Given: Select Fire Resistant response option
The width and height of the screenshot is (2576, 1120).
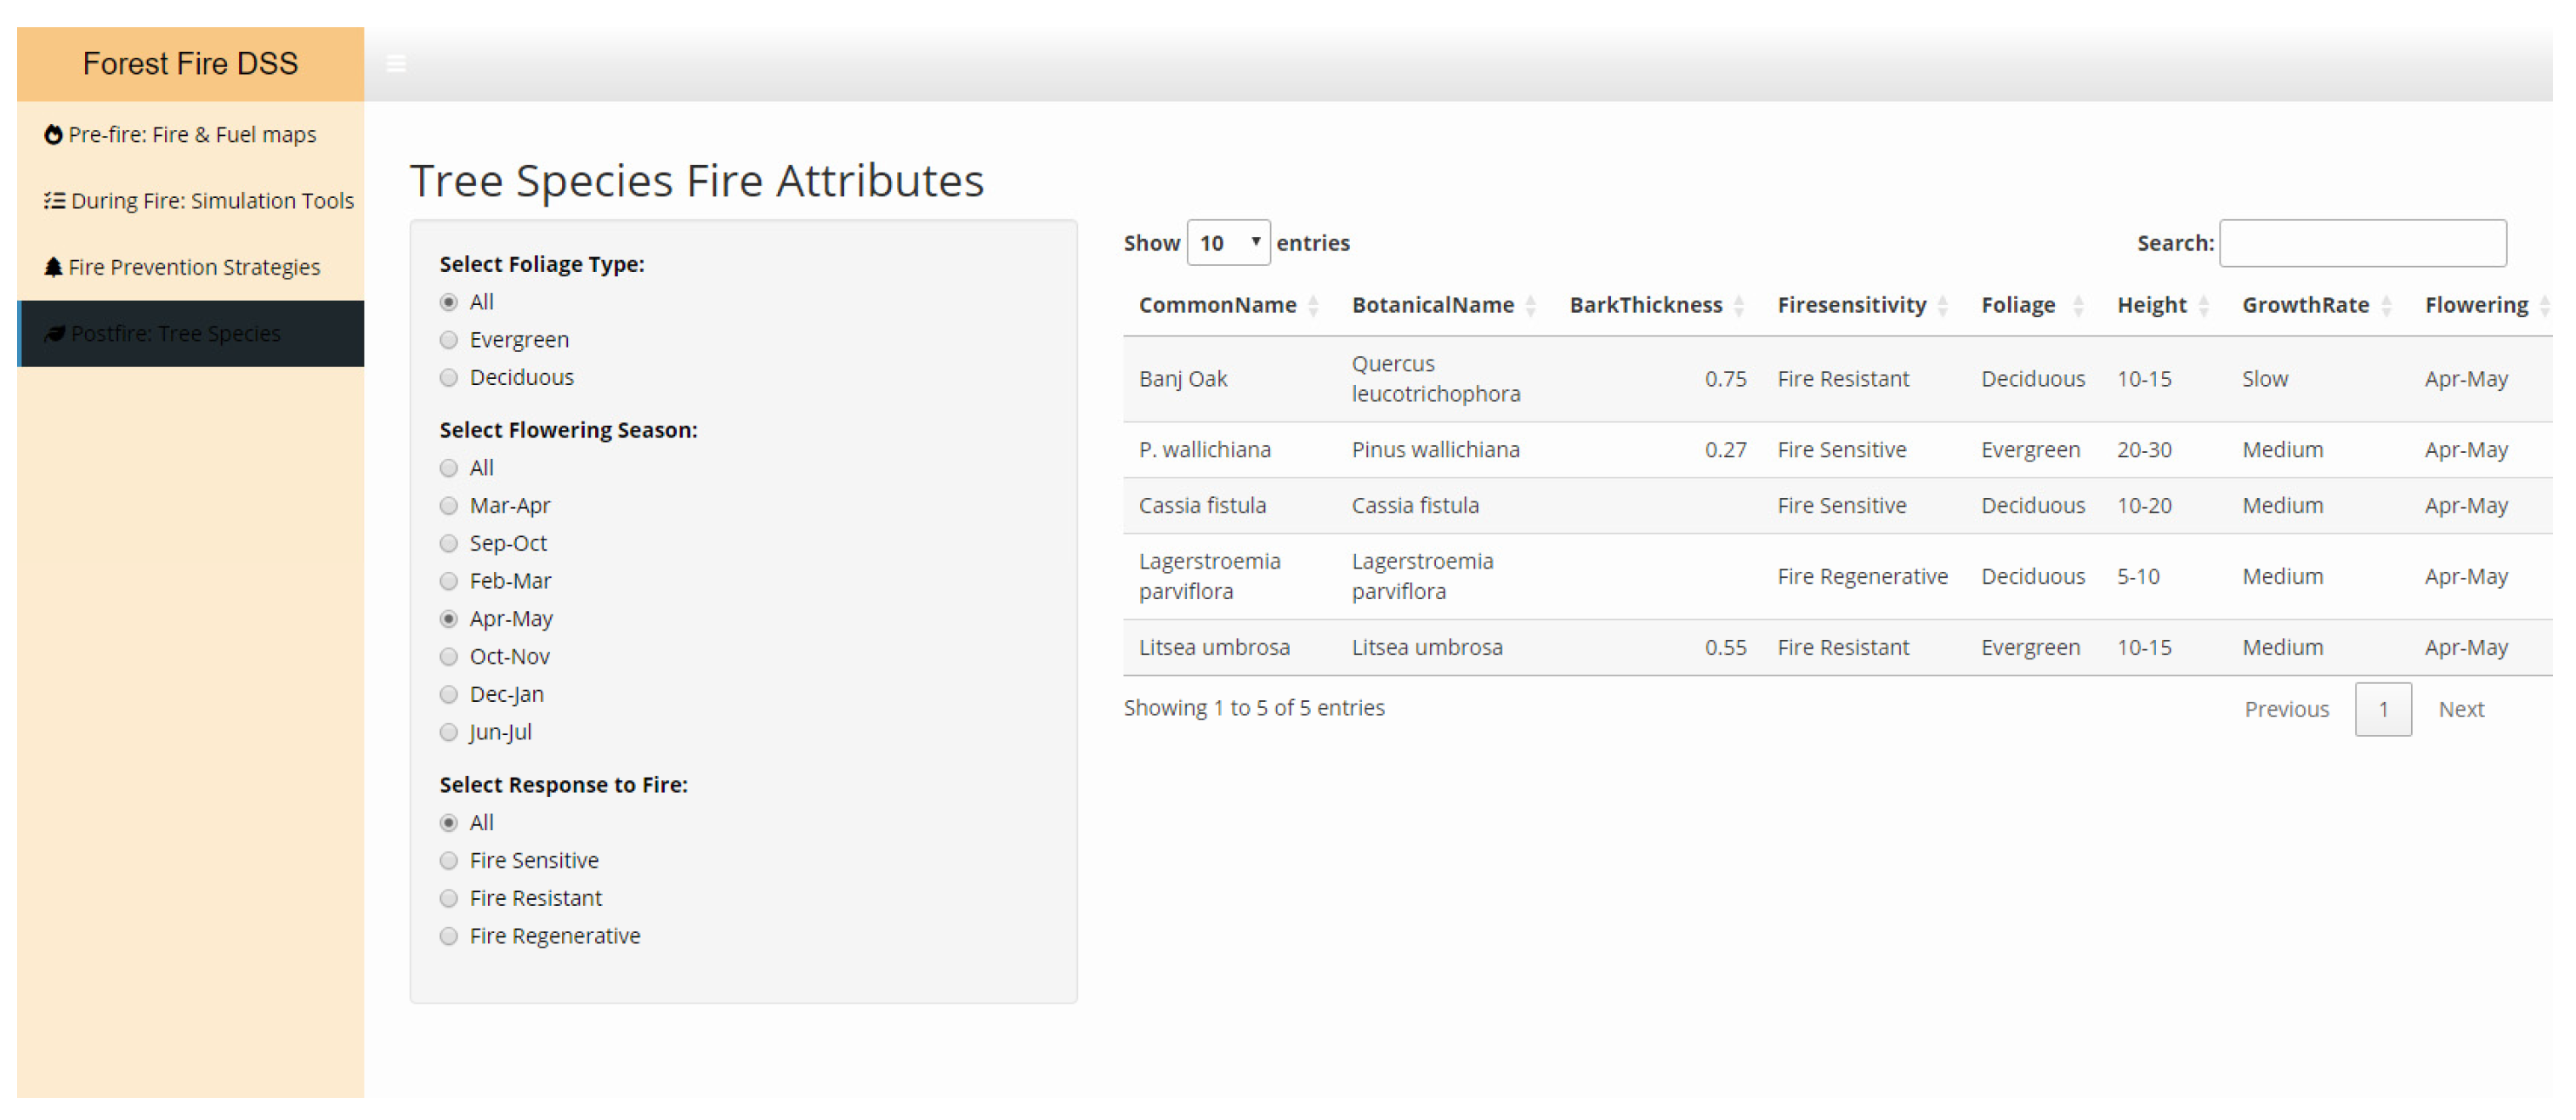Looking at the screenshot, I should [x=449, y=899].
